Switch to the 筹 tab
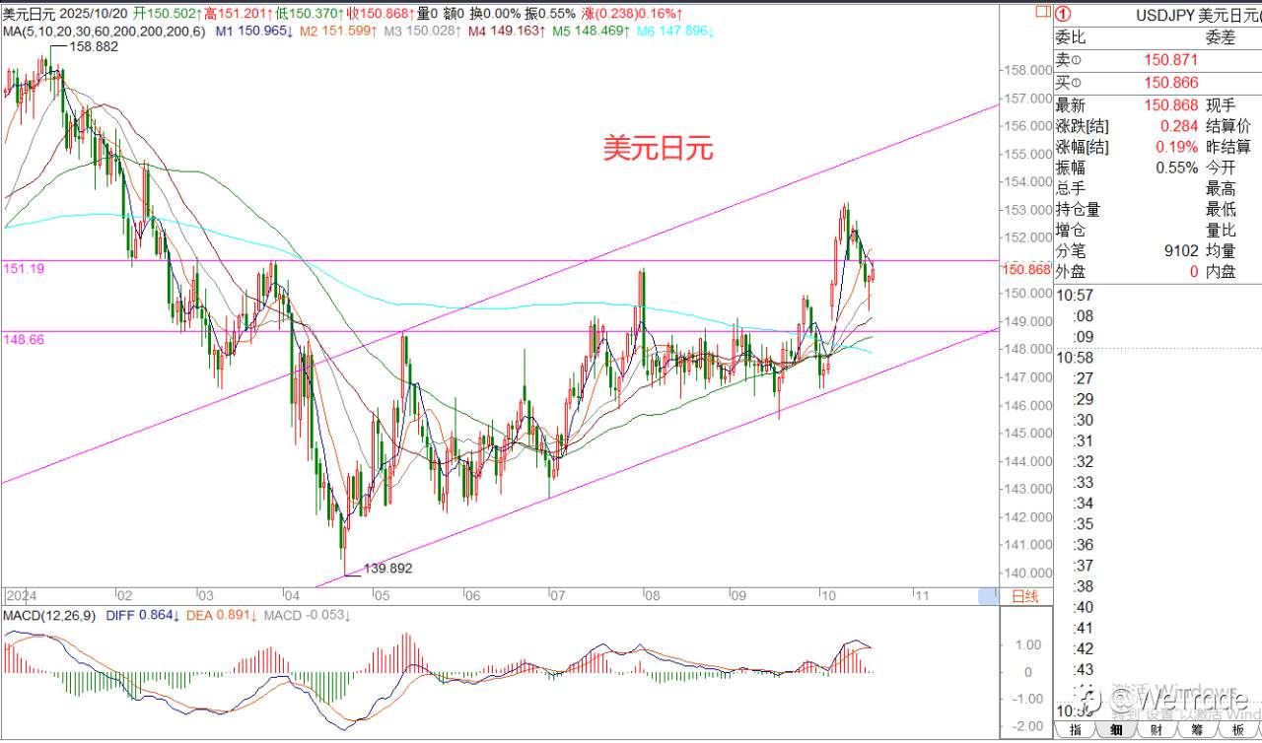 (x=1197, y=730)
